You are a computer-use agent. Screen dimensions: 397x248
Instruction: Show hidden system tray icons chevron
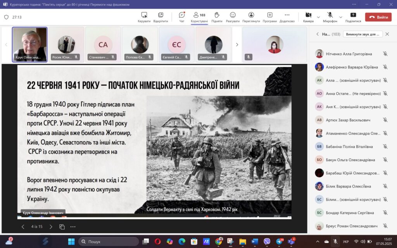(318, 242)
